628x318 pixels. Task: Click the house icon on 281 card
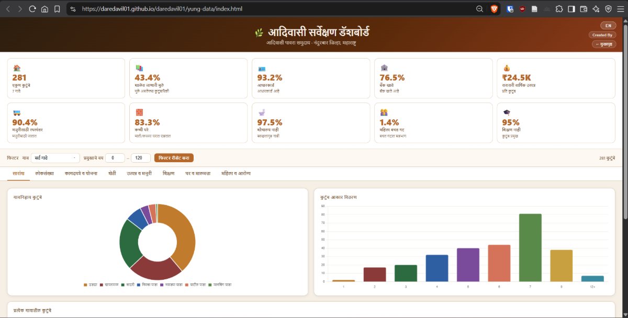16,68
